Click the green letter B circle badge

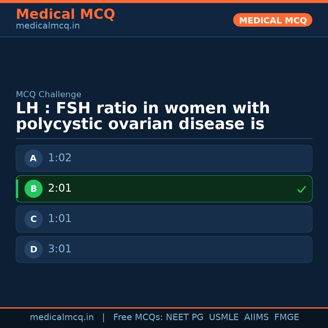[x=33, y=189]
